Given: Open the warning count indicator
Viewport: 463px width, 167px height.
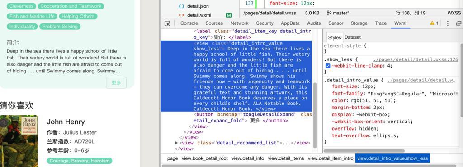Looking at the screenshot, I should (434, 23).
